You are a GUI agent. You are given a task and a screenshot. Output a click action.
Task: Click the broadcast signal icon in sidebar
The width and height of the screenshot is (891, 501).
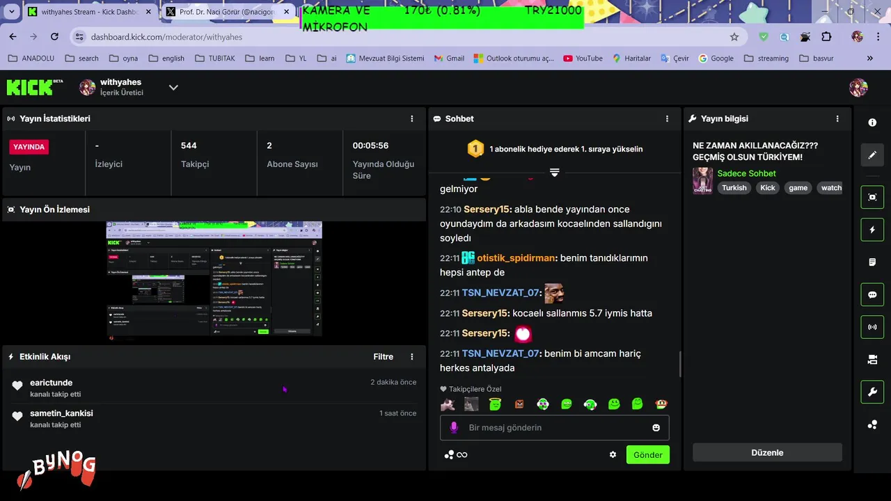(x=872, y=327)
